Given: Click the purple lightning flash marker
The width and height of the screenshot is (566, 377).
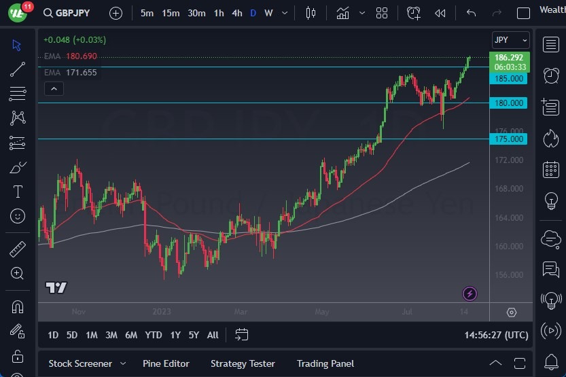Looking at the screenshot, I should (x=470, y=293).
